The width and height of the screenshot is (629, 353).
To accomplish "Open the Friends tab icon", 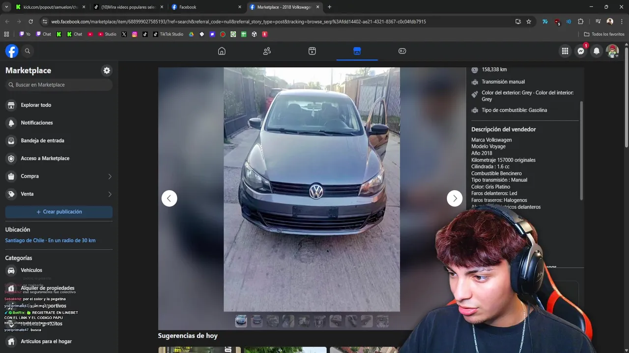I will coord(267,51).
